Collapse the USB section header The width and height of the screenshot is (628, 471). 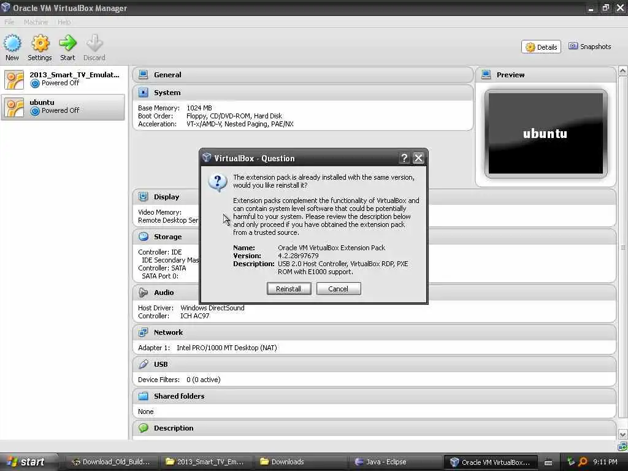(x=374, y=364)
